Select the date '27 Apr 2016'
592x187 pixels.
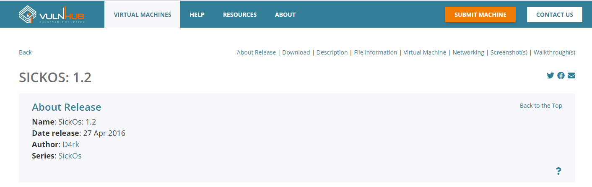point(104,133)
